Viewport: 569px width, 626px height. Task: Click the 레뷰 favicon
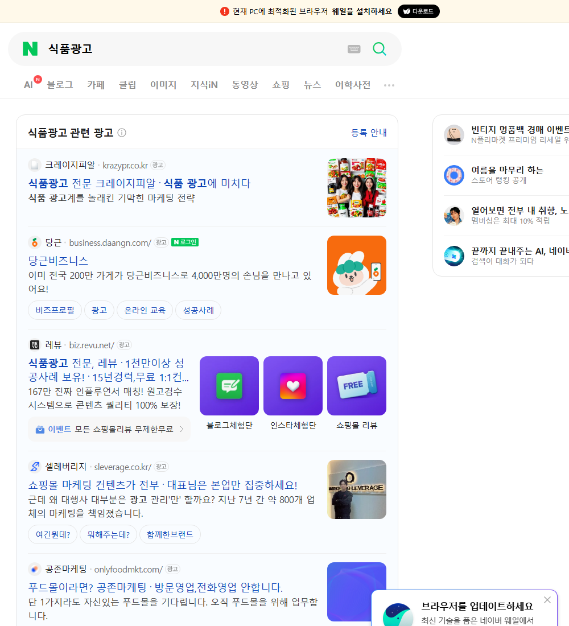tap(35, 344)
